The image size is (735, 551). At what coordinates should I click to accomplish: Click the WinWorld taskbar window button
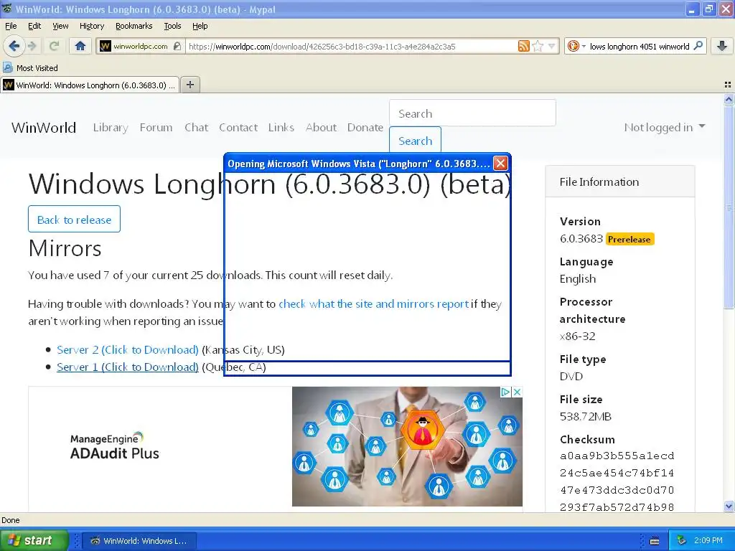pyautogui.click(x=139, y=541)
